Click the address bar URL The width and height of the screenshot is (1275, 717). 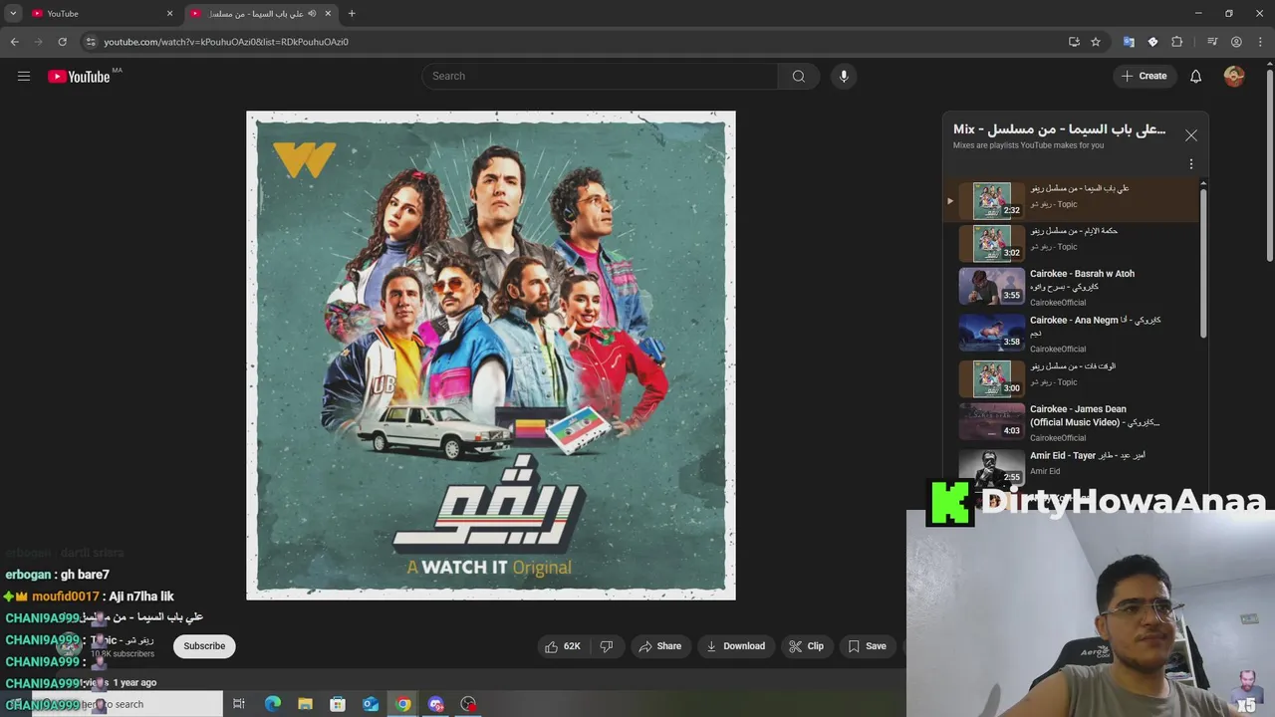pyautogui.click(x=226, y=42)
